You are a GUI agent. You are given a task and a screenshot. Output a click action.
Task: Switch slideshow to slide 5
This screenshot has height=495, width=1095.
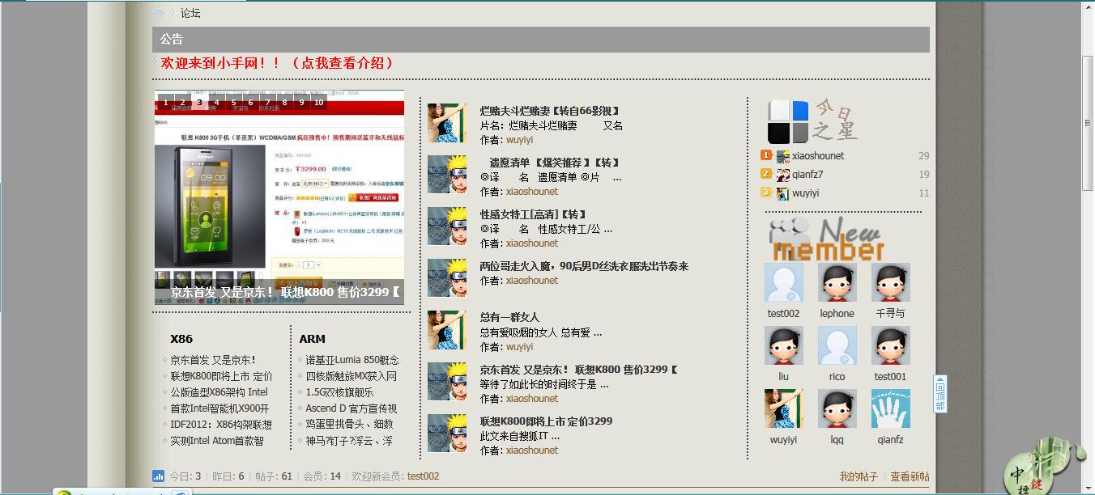click(x=234, y=103)
